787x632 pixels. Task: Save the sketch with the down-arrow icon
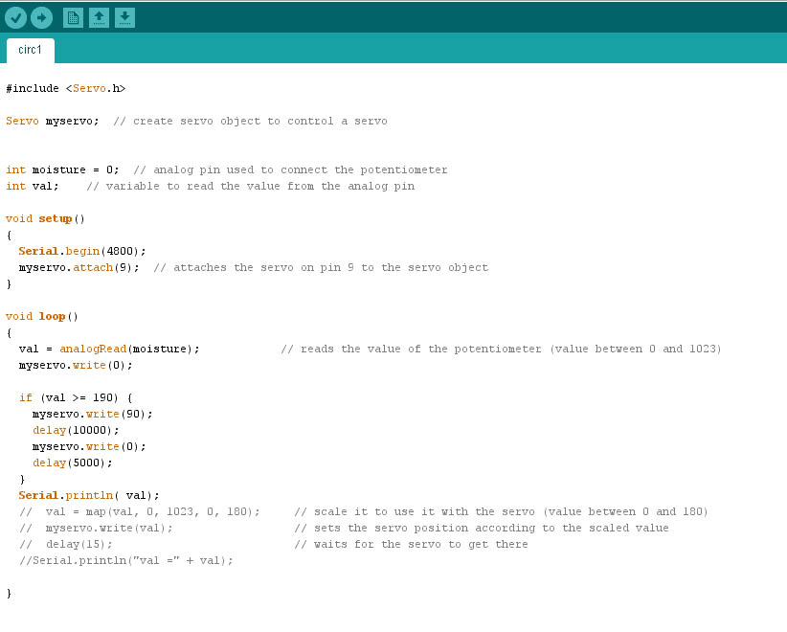pyautogui.click(x=125, y=18)
